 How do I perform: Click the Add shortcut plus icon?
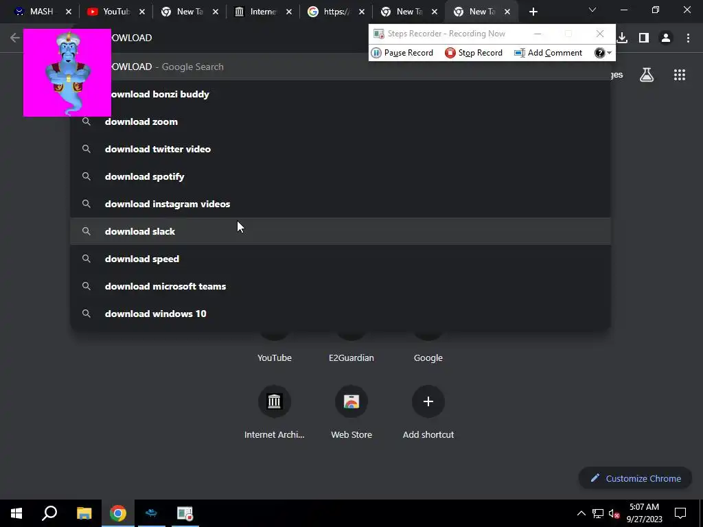428,401
